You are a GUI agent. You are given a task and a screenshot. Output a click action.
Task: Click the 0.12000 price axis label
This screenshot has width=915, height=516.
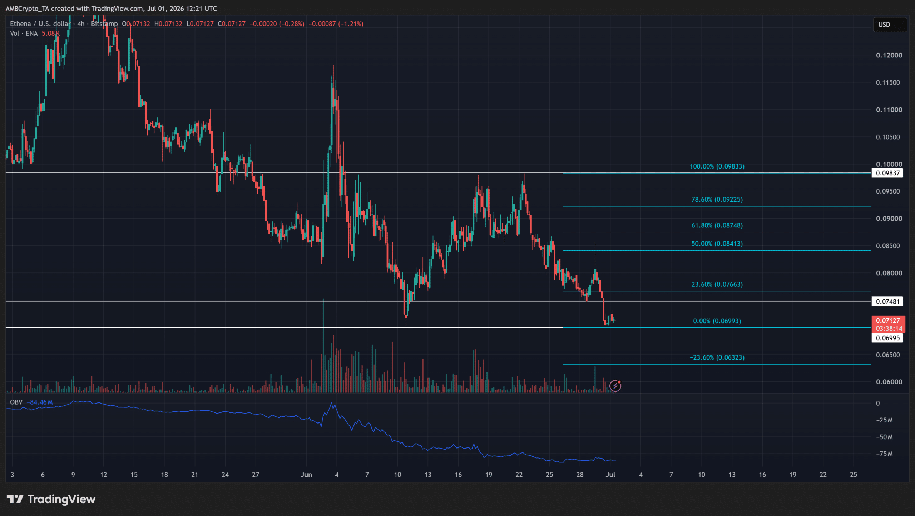click(889, 55)
